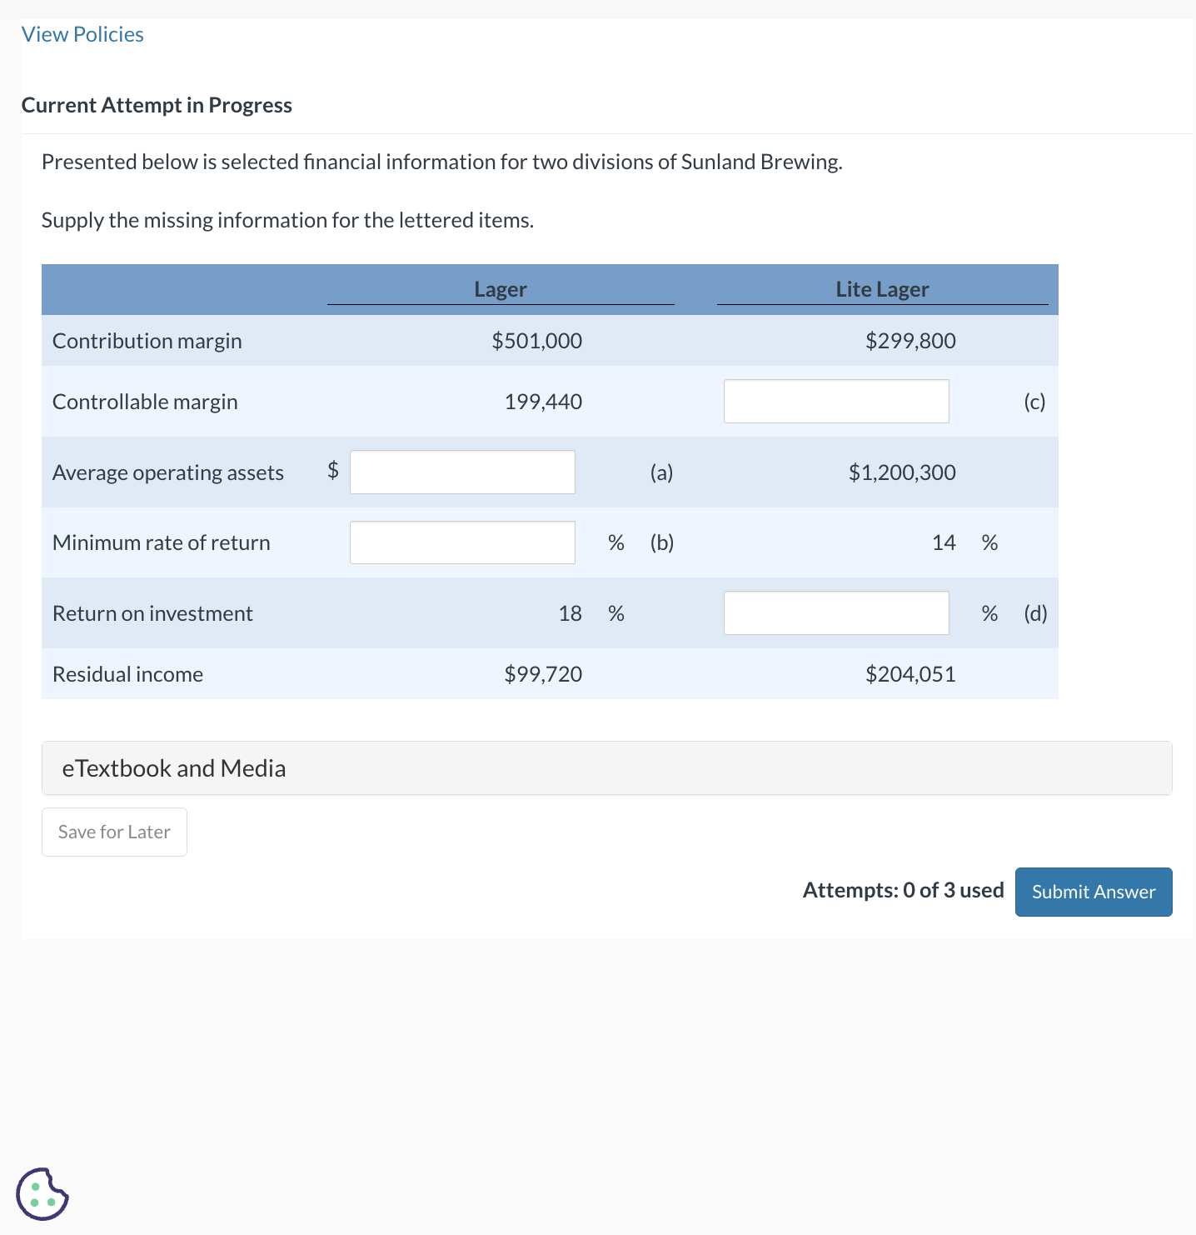The height and width of the screenshot is (1235, 1196).
Task: Expand the eTextbook and Media section
Action: [x=172, y=767]
